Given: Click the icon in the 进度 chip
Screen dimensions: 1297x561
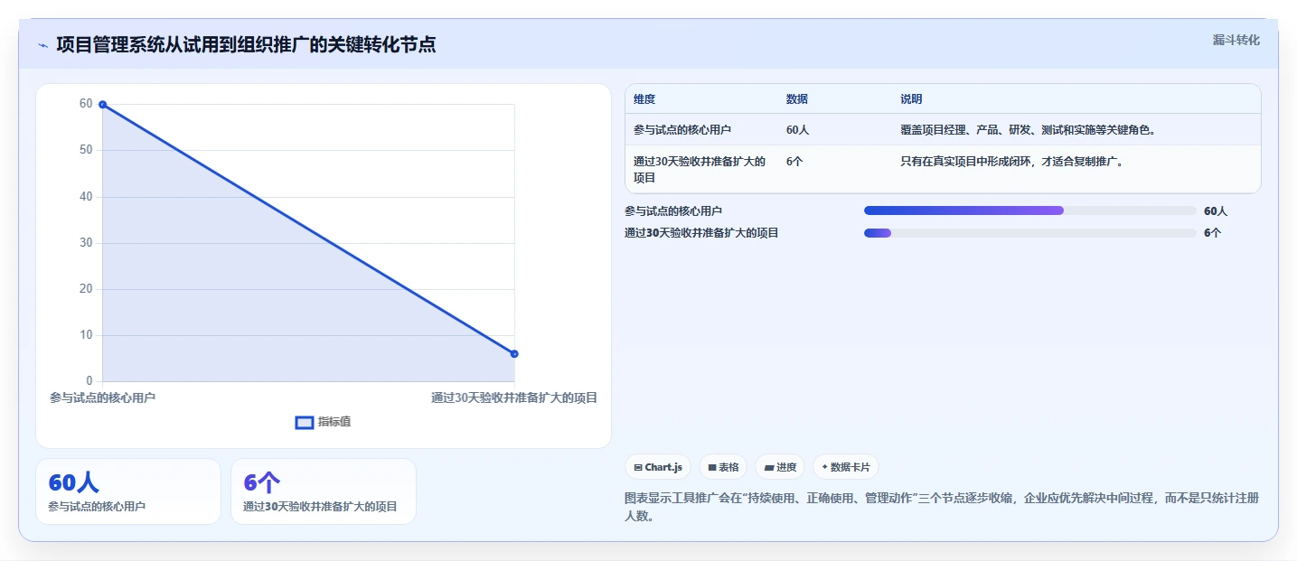Looking at the screenshot, I should (x=768, y=468).
